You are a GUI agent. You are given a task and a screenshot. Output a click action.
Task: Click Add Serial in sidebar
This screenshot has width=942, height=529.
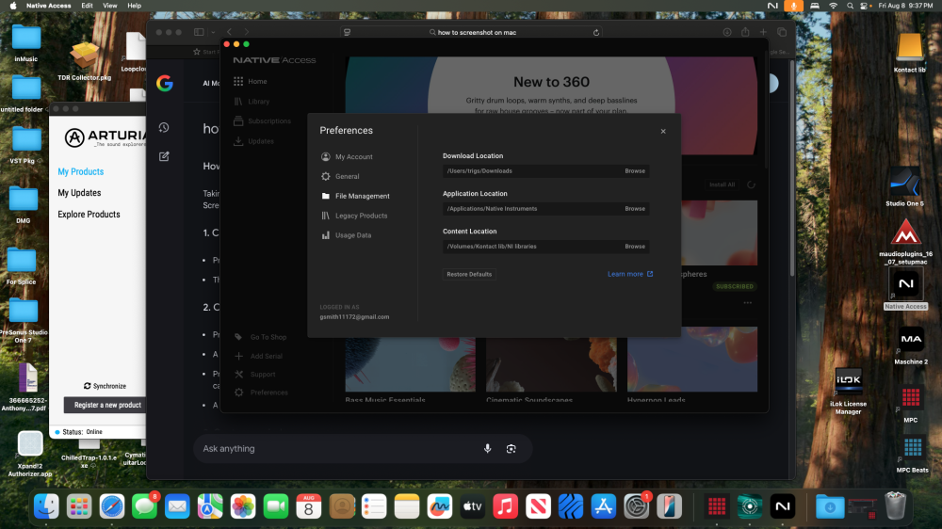pos(258,356)
